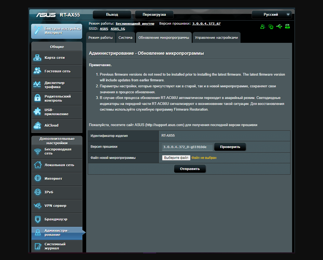
Task: Click firmware version link 3.0.0.4.372_67
Action: coord(206,24)
